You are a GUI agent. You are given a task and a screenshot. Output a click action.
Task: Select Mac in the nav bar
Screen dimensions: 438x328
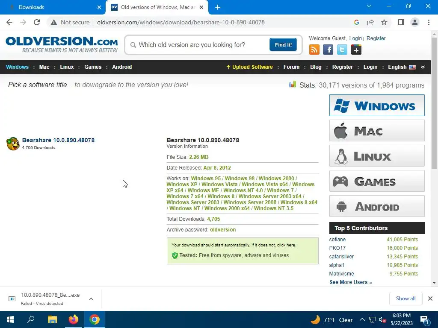point(44,67)
